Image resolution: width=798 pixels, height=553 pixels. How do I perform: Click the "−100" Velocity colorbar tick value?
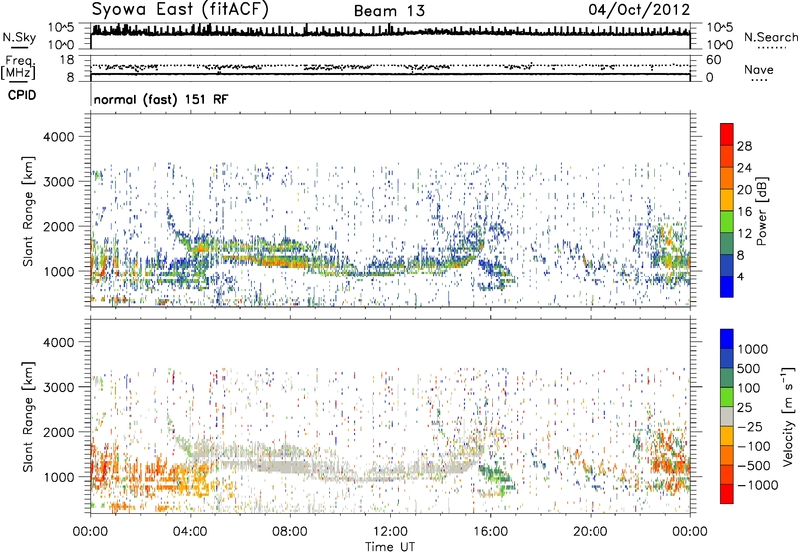[x=754, y=446]
